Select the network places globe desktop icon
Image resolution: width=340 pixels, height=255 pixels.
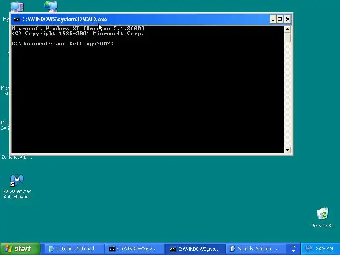[x=51, y=6]
